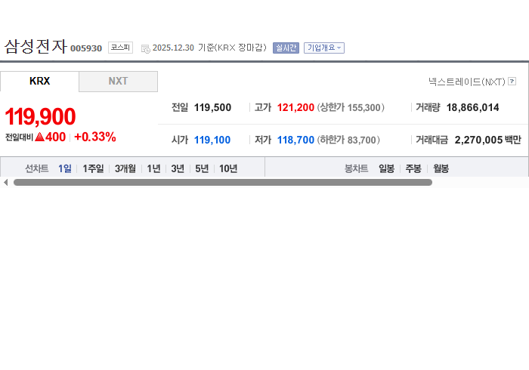This screenshot has width=529, height=370.
Task: Click the lower limit 83,700 text
Action: (348, 140)
